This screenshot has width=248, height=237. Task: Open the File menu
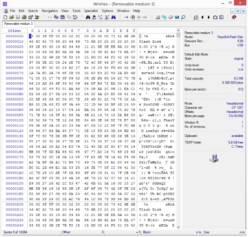pyautogui.click(x=12, y=11)
